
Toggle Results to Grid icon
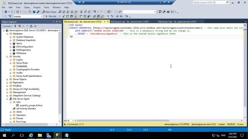click(98, 16)
